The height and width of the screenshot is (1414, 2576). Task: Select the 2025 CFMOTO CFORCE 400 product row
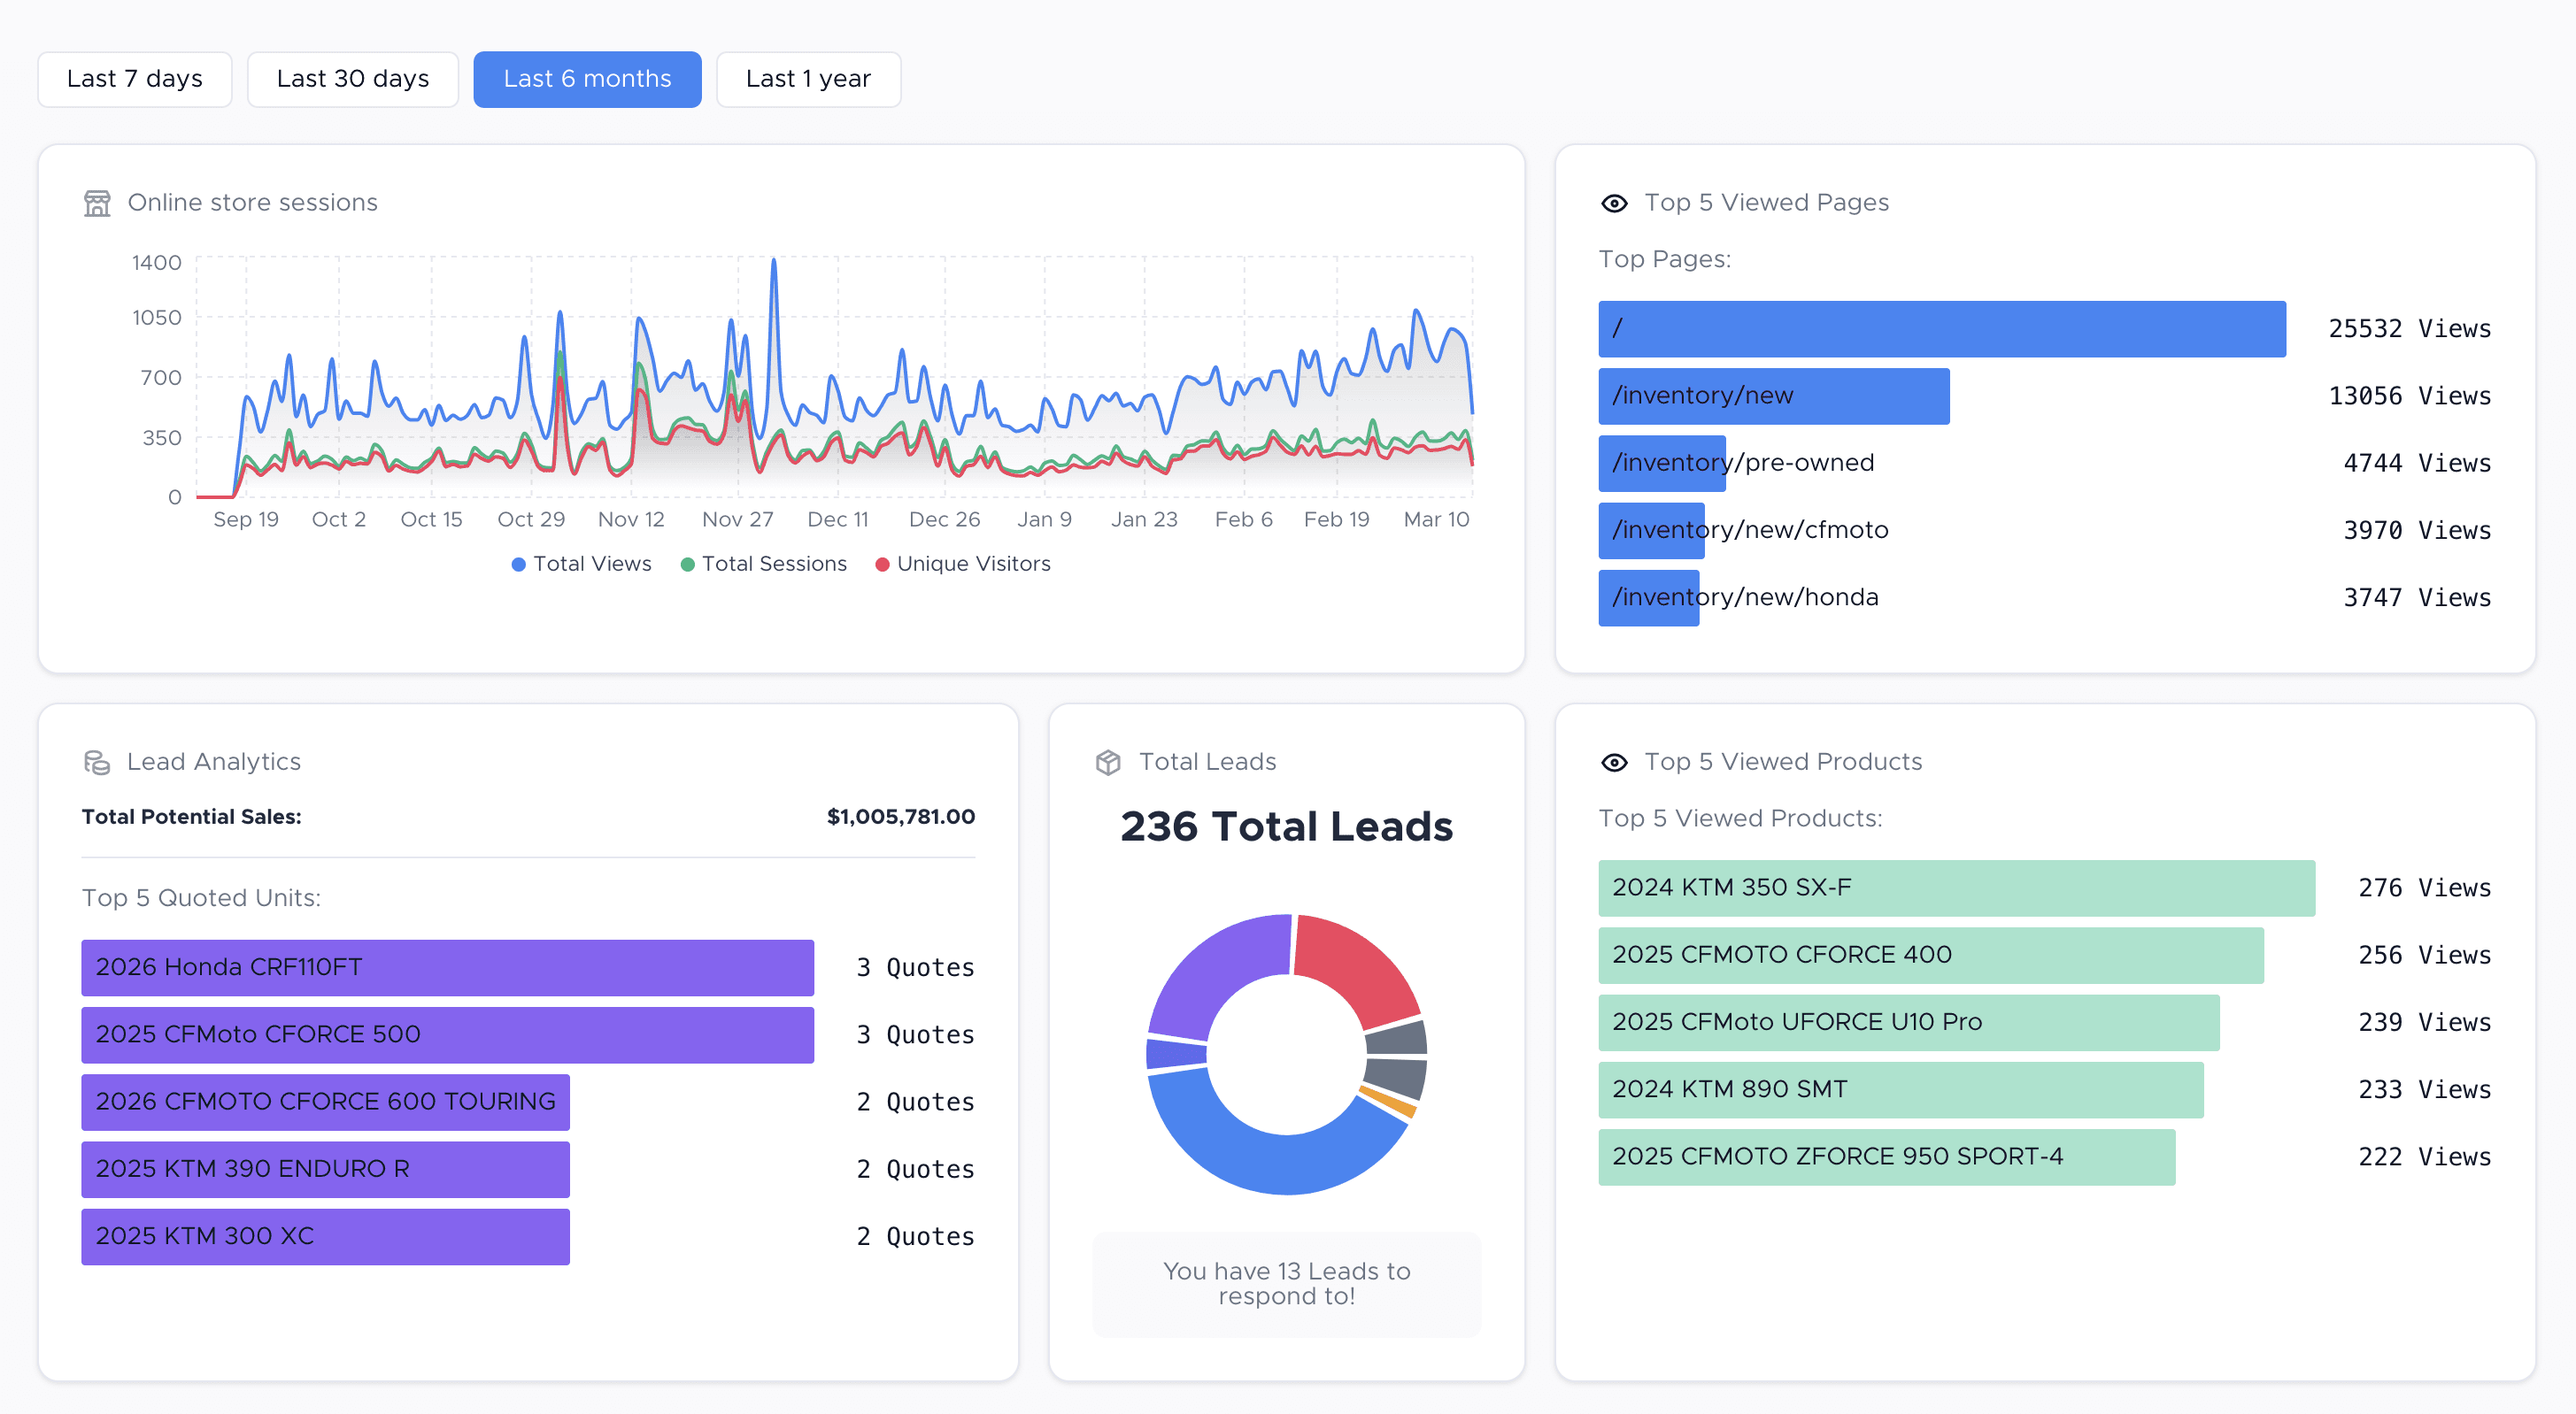coord(1930,955)
